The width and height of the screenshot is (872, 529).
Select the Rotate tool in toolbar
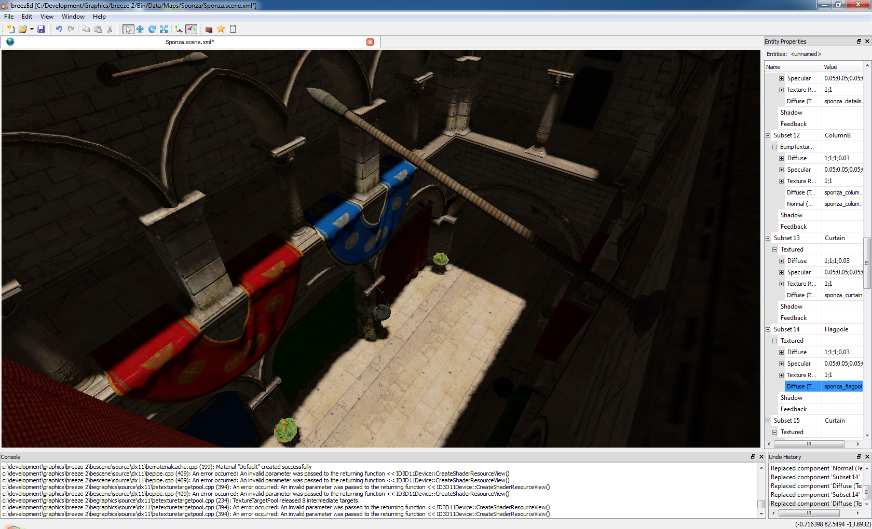click(x=152, y=29)
